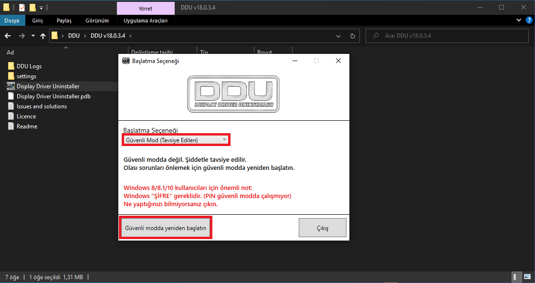The height and width of the screenshot is (283, 535).
Task: Click DDU v18.0.3.4 in address path
Action: [x=108, y=35]
